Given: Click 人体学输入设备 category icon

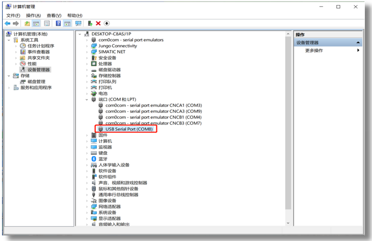Looking at the screenshot, I should (x=94, y=165).
